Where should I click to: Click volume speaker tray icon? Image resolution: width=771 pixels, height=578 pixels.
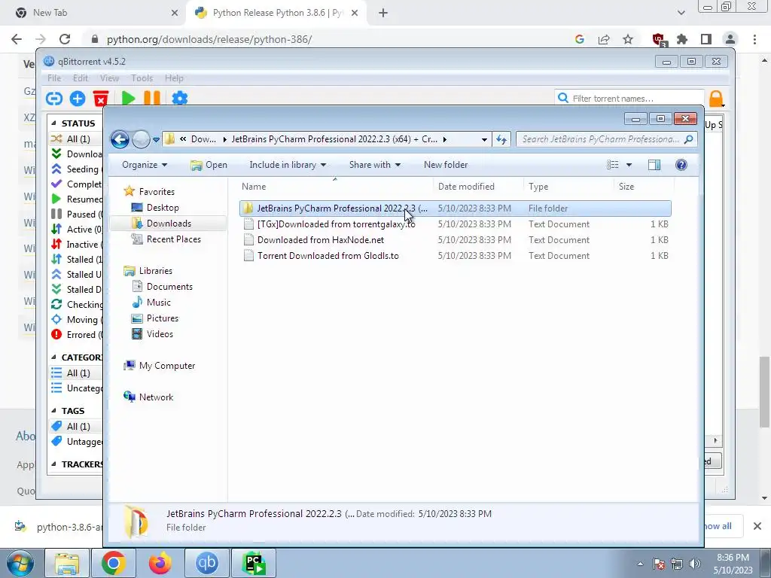click(695, 564)
